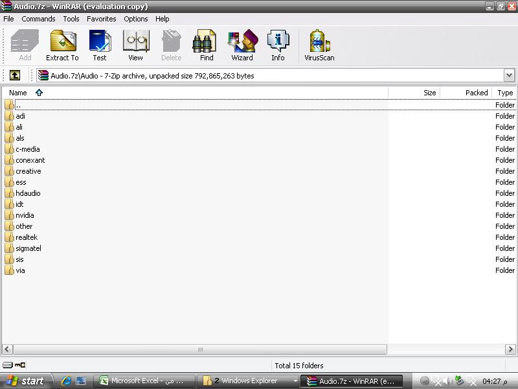Click the scroll left arrow
The height and width of the screenshot is (389, 518).
[7, 349]
